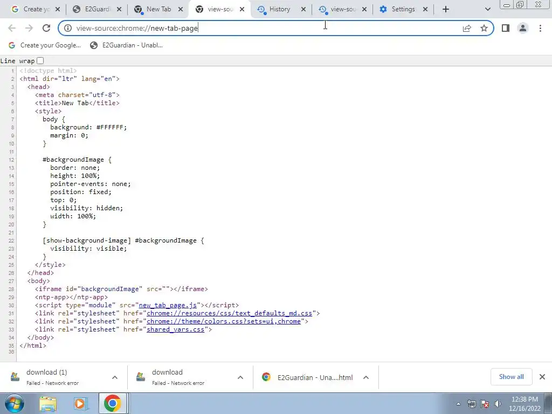The width and height of the screenshot is (552, 414).
Task: Expand options for failed download item
Action: click(240, 377)
